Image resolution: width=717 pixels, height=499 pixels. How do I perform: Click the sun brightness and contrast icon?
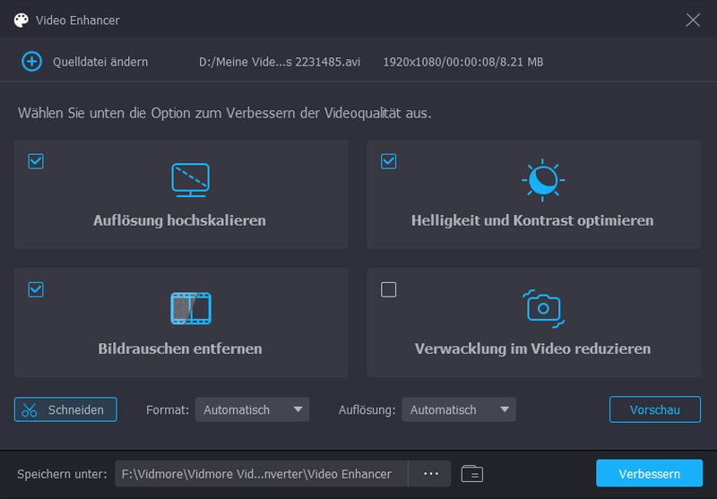click(543, 180)
